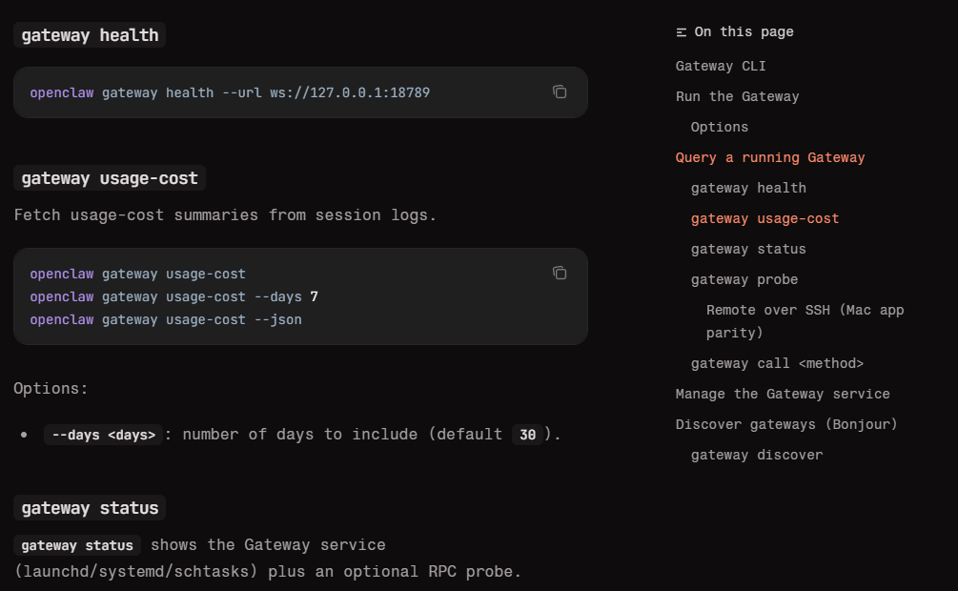Click the gateway health heading
Screen dimensions: 958x591
90,35
